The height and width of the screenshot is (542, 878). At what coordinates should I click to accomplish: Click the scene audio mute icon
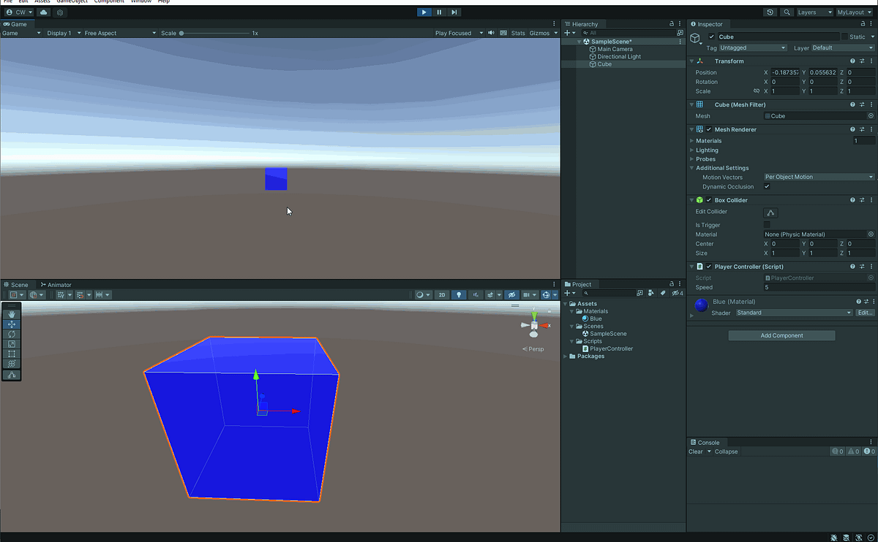coord(476,294)
